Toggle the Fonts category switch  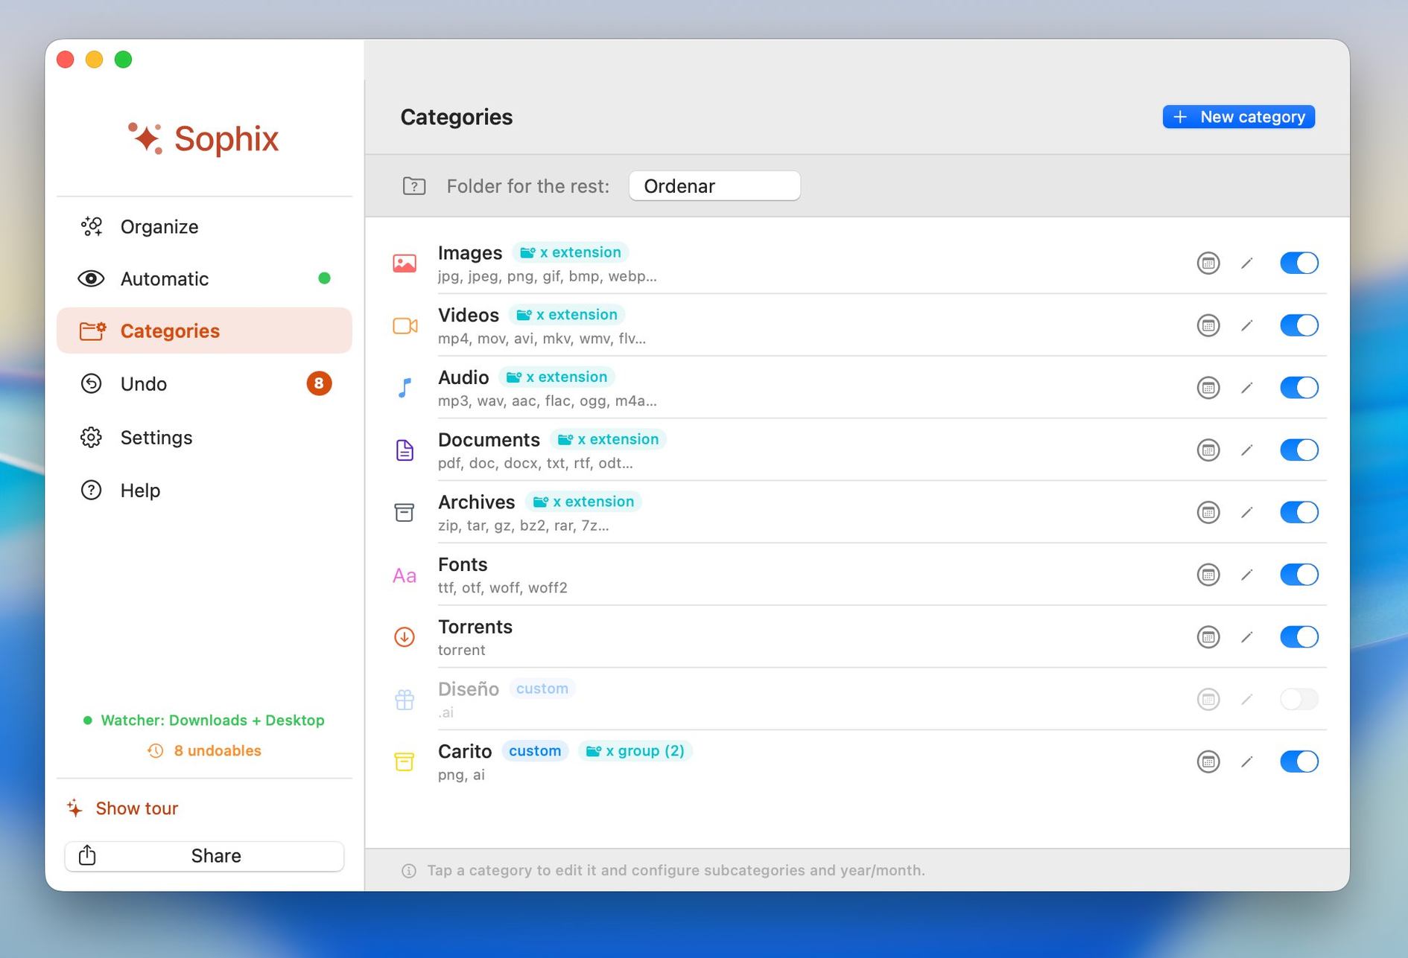point(1298,575)
